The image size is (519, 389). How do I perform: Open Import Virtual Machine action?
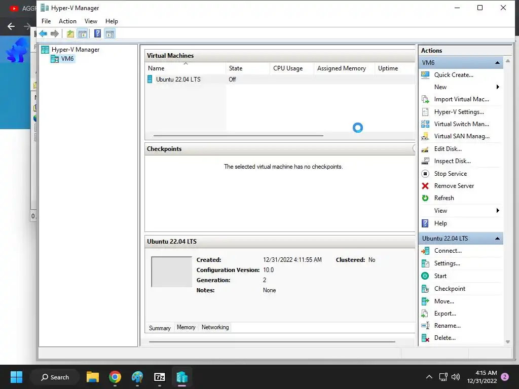[x=461, y=99]
